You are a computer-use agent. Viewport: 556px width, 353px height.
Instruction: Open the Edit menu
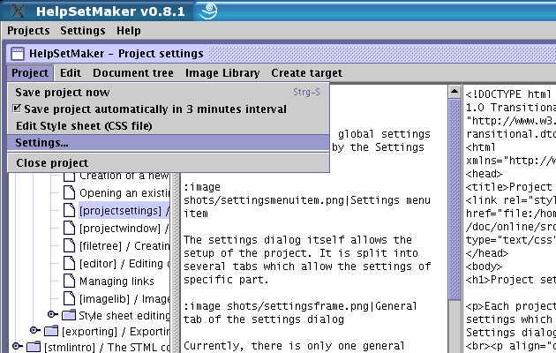[71, 73]
